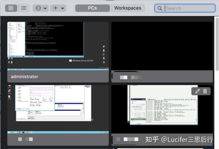
Task: Click the plus add button
Action: click(55, 8)
